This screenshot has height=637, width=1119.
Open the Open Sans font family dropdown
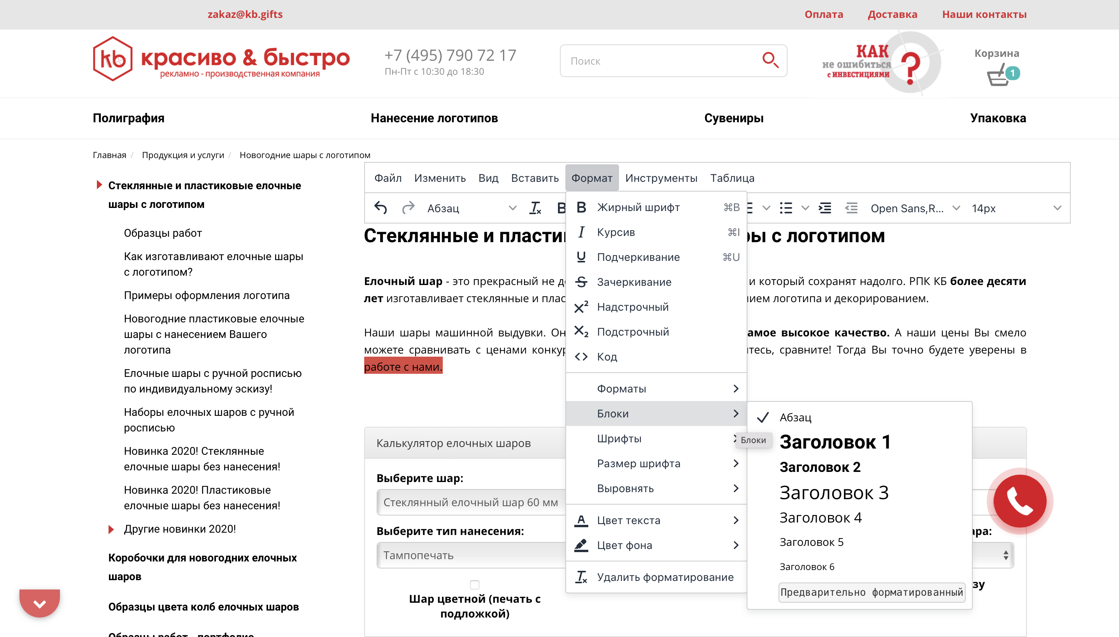(915, 208)
